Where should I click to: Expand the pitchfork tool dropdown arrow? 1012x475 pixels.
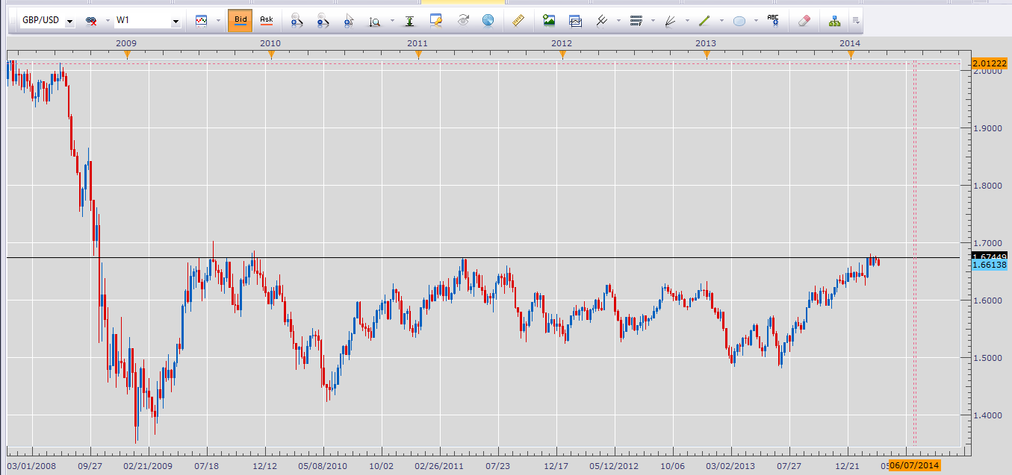pyautogui.click(x=618, y=22)
